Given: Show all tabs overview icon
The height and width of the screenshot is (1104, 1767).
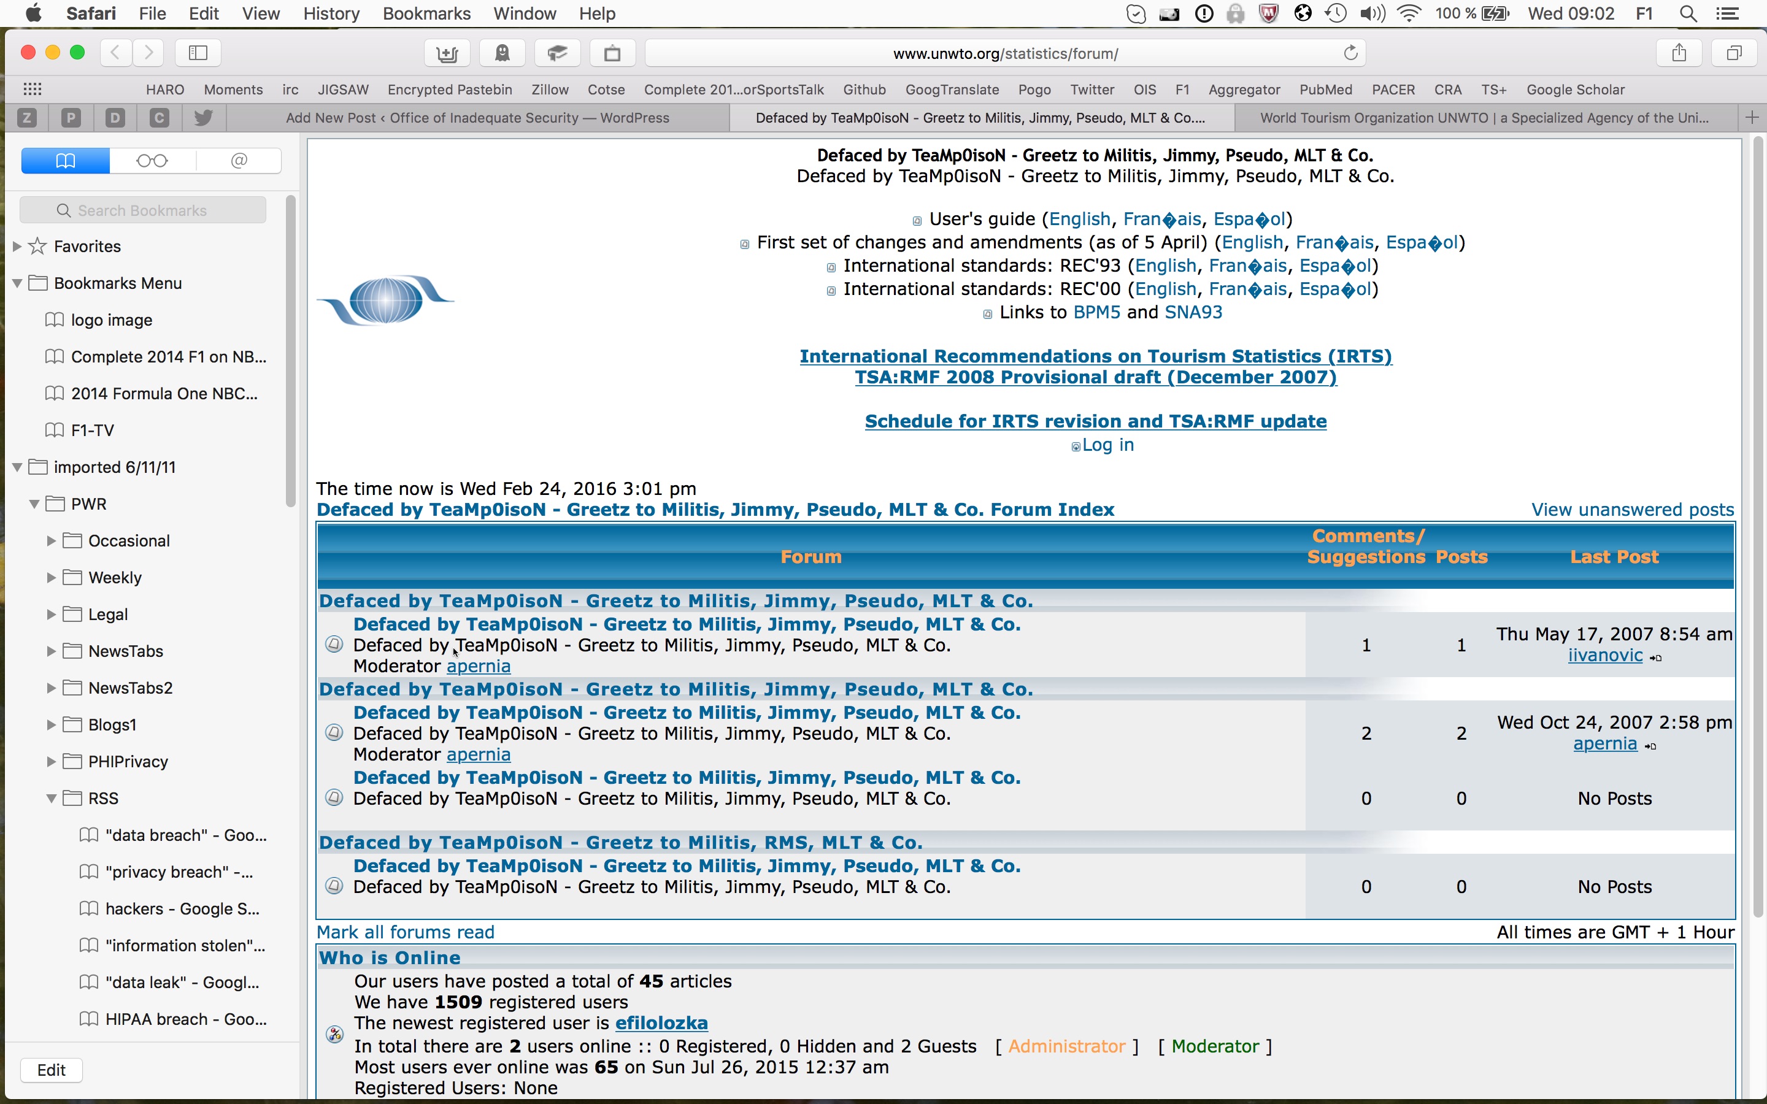Looking at the screenshot, I should [1734, 53].
